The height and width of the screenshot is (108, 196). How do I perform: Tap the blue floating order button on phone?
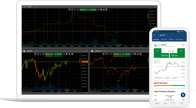pos(183,95)
